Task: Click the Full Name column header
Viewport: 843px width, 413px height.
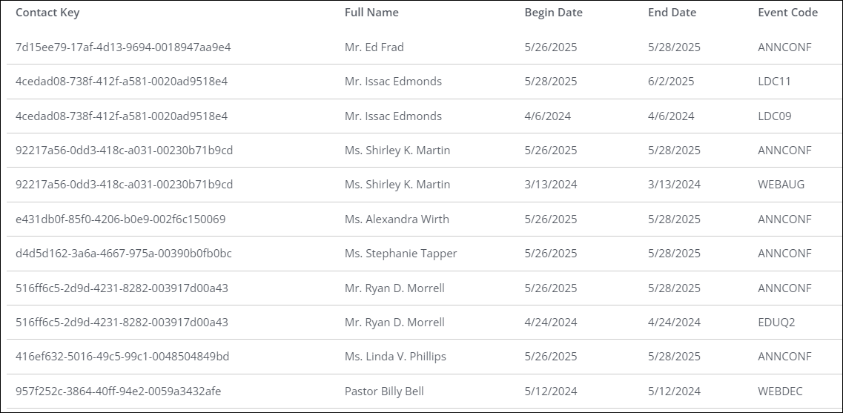Action: click(371, 13)
